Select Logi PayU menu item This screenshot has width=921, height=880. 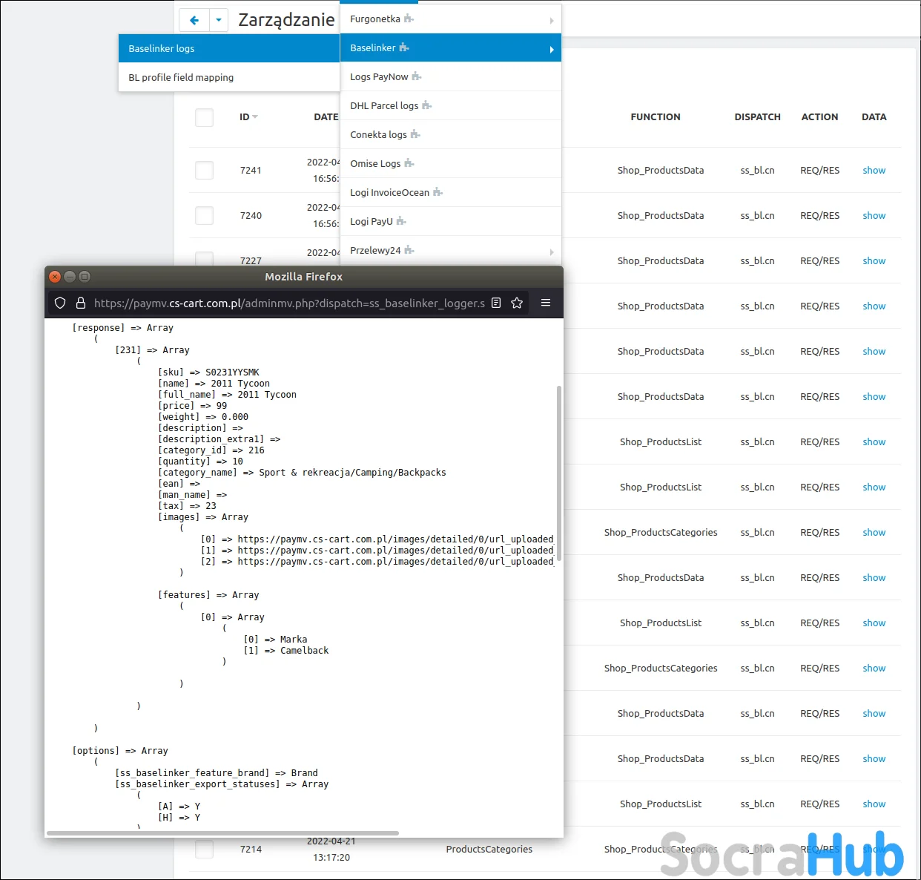point(451,221)
